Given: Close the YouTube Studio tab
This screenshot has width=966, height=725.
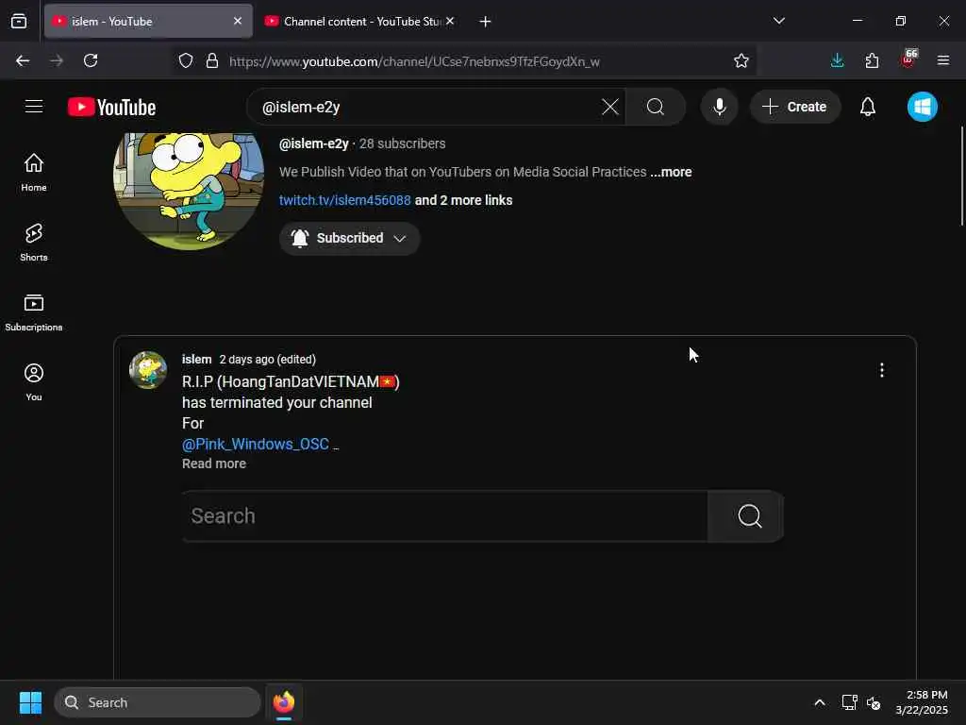Looking at the screenshot, I should [450, 21].
